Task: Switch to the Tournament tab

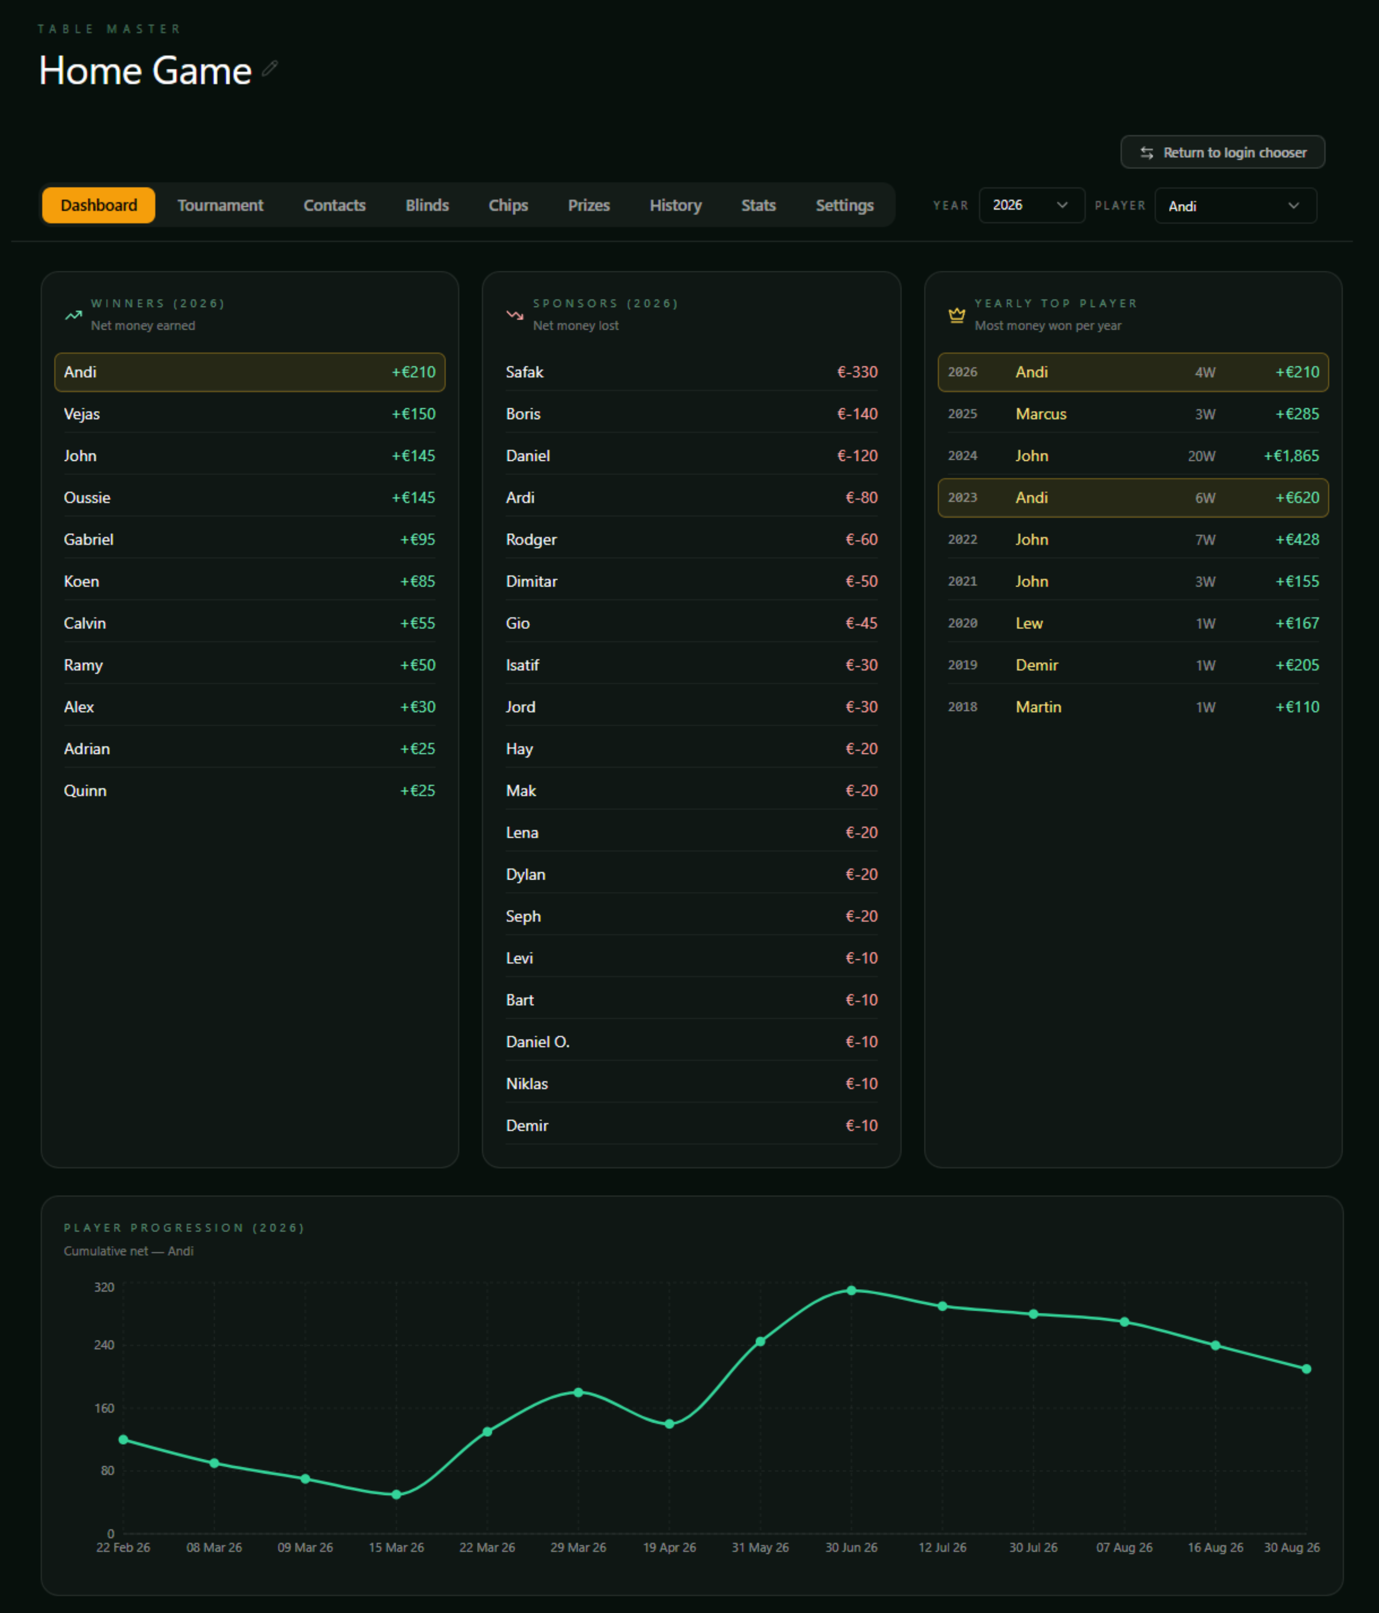Action: click(220, 206)
